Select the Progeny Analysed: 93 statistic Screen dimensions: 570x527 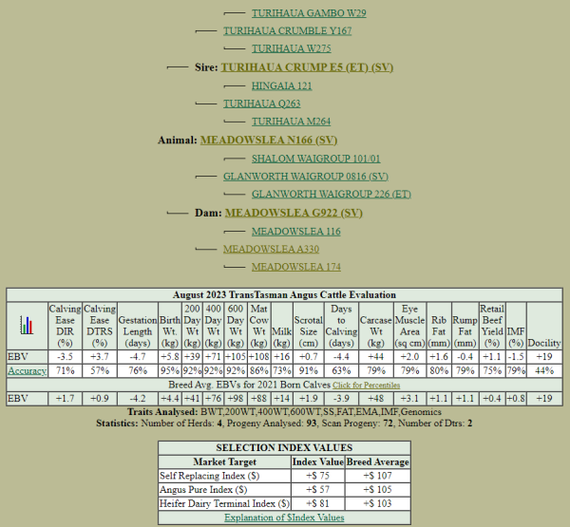[271, 423]
